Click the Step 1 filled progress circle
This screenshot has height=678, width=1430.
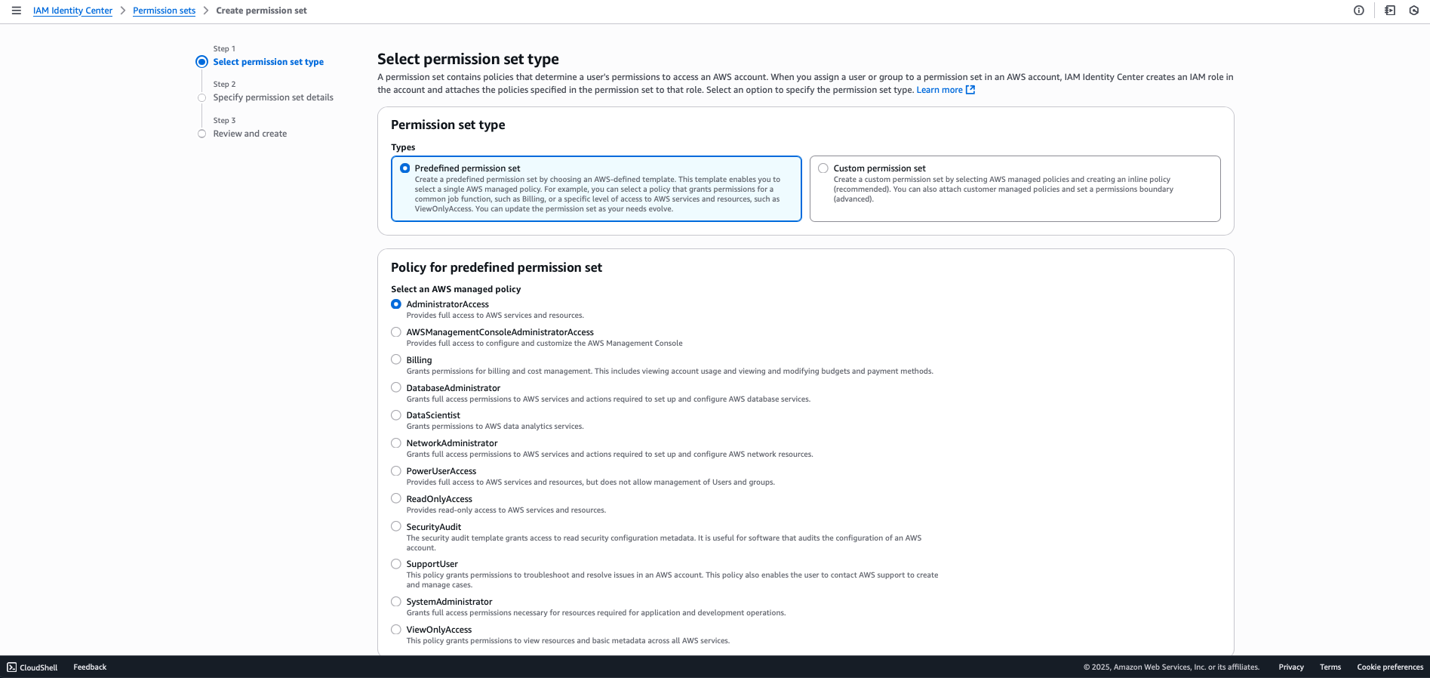(x=201, y=62)
